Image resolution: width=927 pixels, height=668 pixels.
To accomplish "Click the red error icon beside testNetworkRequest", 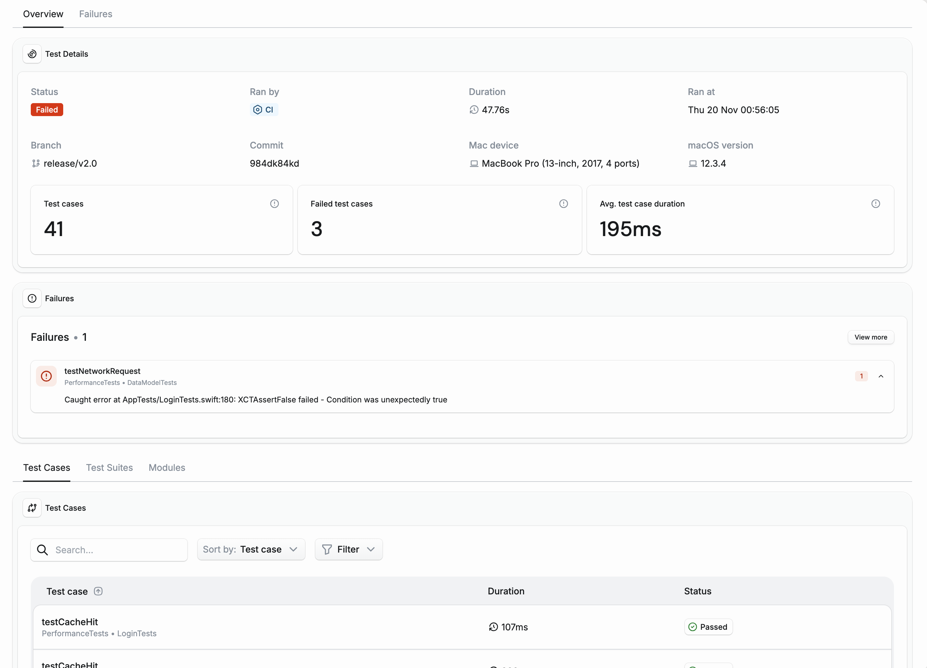I will point(46,376).
